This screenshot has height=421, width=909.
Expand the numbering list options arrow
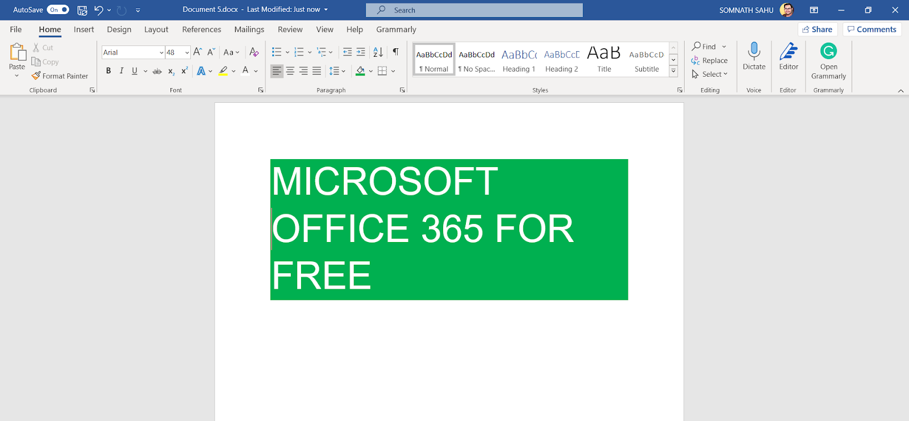click(x=310, y=52)
